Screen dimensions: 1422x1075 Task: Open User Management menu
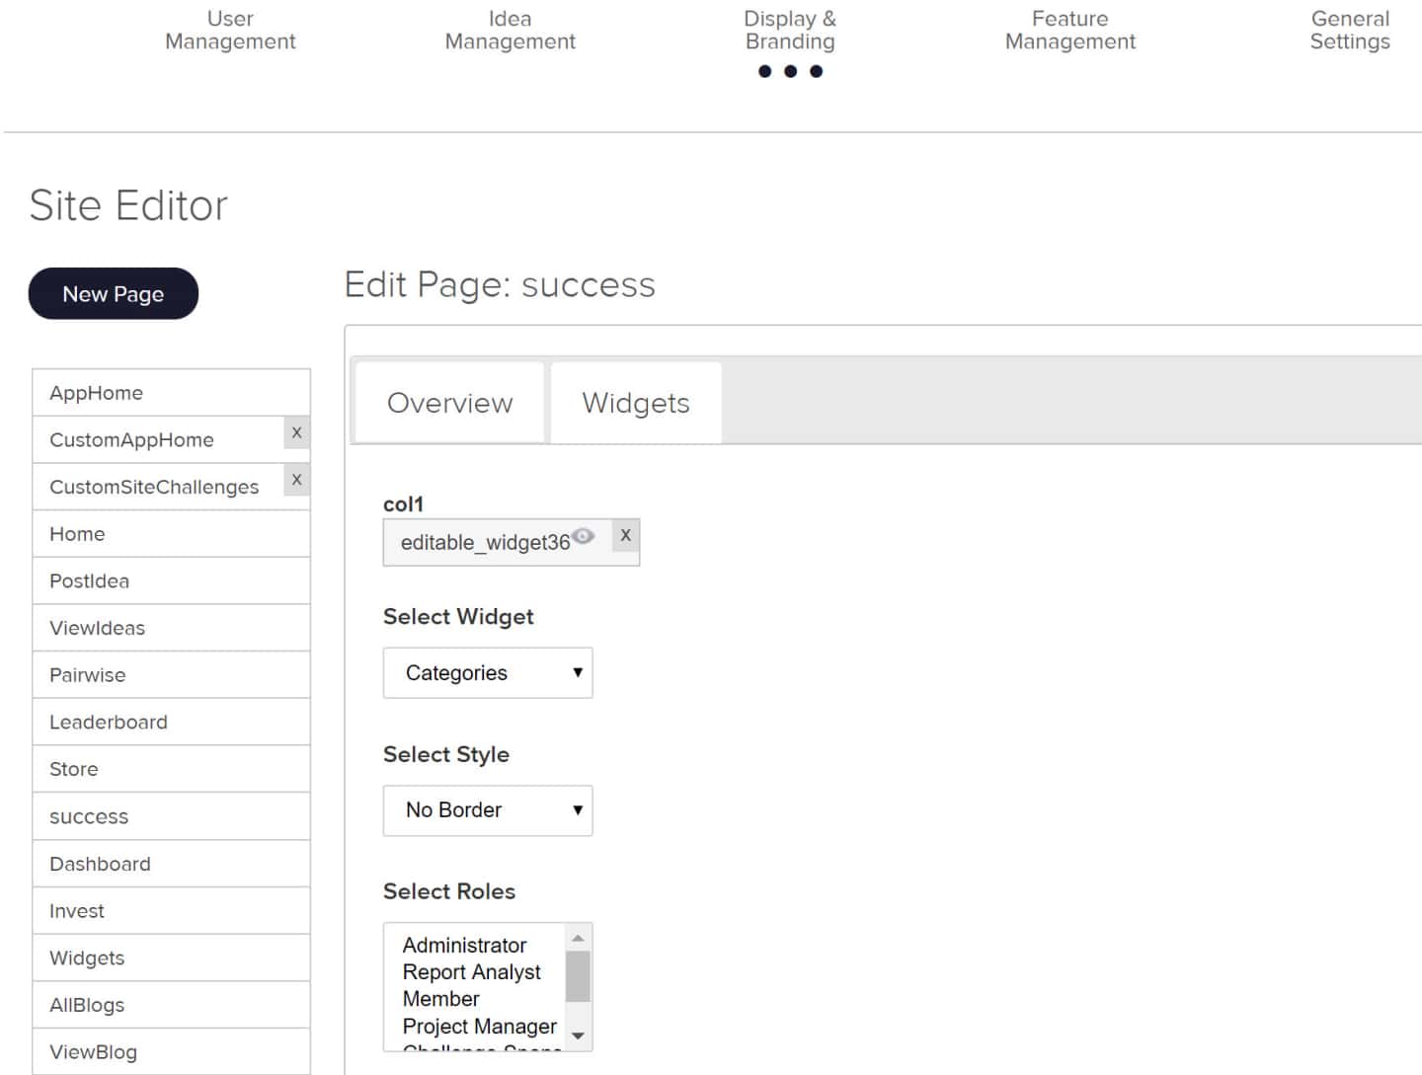[x=230, y=30]
